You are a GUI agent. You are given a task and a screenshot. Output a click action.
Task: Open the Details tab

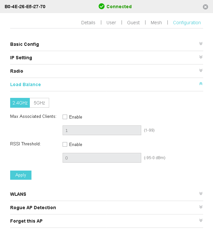88,23
